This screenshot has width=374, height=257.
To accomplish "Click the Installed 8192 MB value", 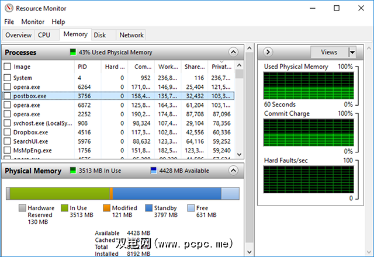I will pyautogui.click(x=138, y=253).
